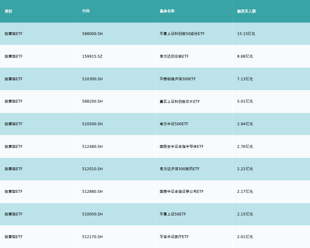Click 国联安中证全指半导体ETF name
This screenshot has width=310, height=248.
click(182, 147)
